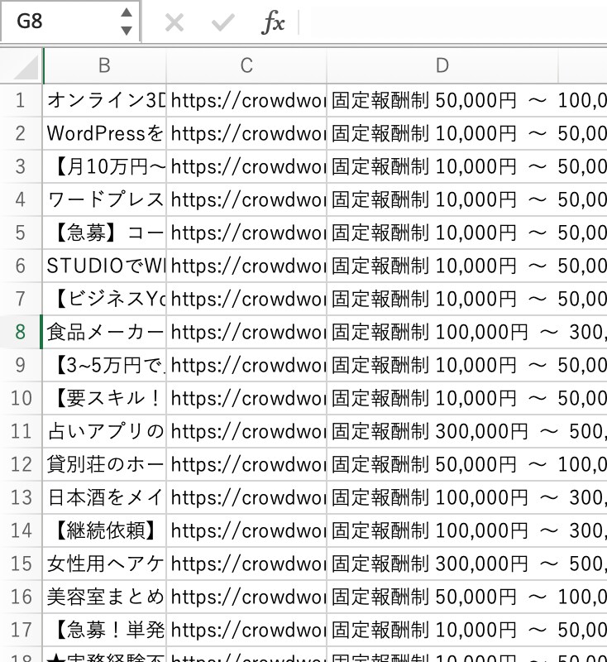607x662 pixels.
Task: Open the fx Insert Function icon
Action: click(x=273, y=22)
